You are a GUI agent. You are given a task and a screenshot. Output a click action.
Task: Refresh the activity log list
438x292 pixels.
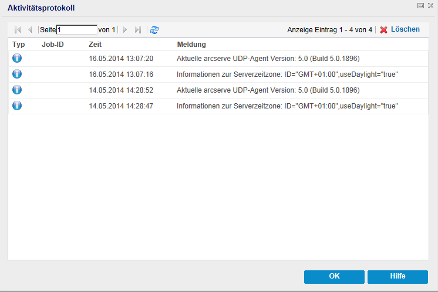coord(154,30)
